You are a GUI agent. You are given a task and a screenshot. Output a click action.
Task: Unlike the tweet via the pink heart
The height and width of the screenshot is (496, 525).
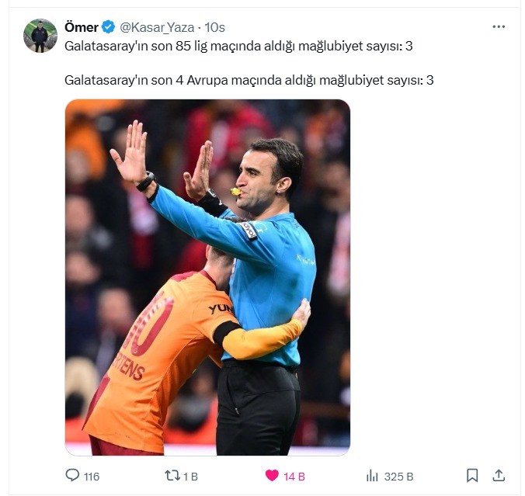point(272,476)
